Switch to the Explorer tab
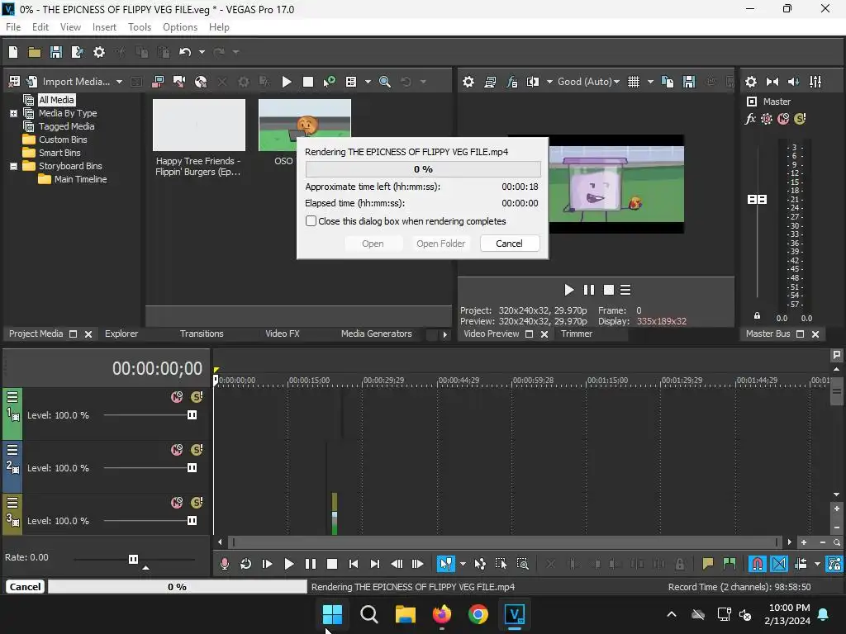 pos(121,334)
